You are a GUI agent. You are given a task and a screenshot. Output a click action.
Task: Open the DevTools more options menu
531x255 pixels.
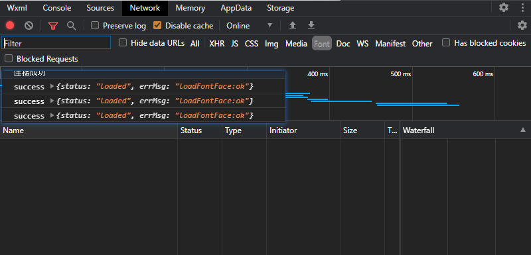[522, 7]
